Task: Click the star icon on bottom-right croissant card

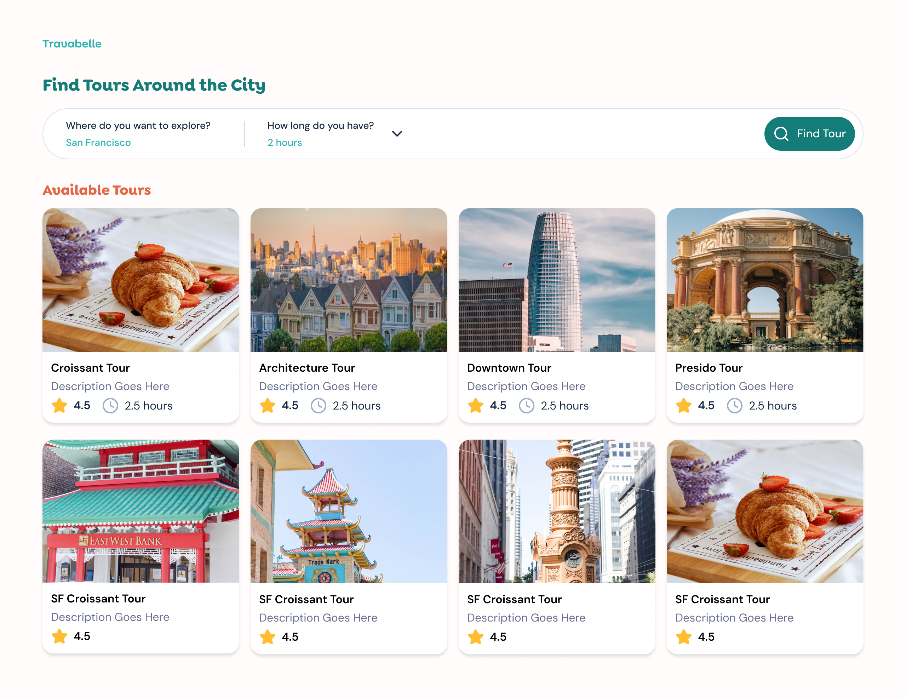Action: tap(683, 637)
